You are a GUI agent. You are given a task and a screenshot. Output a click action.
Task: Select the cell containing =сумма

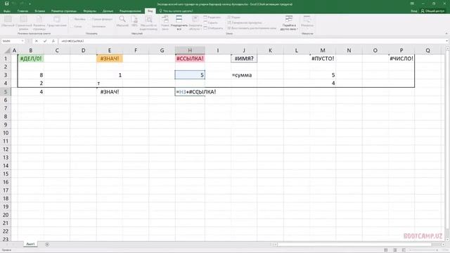pos(244,75)
